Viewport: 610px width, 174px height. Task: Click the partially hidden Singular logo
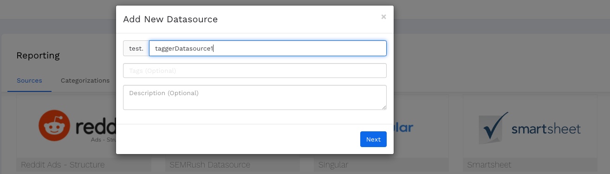coord(403,127)
